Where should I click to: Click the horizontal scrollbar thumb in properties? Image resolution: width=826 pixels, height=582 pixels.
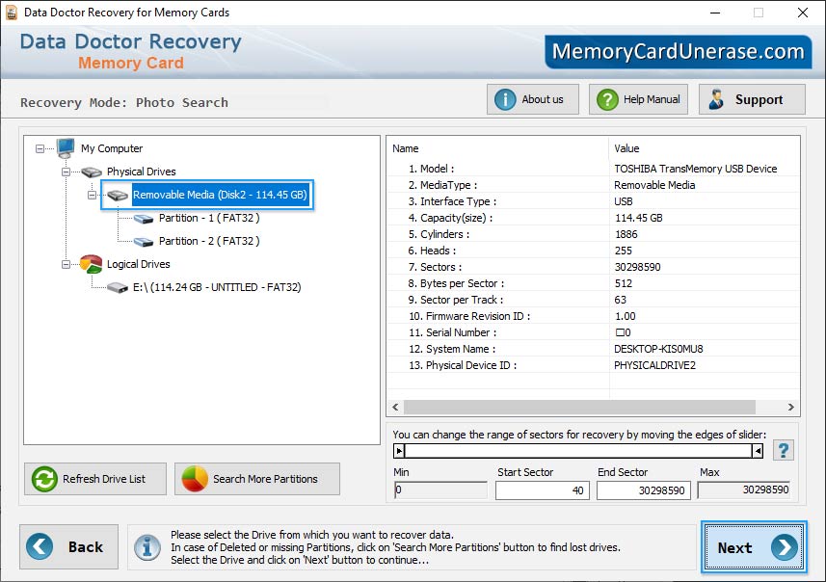579,408
